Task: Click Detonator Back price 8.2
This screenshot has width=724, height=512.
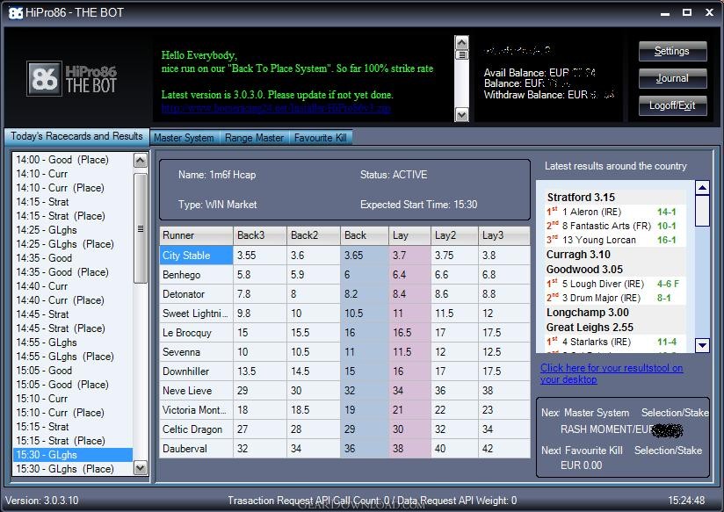Action: pos(365,294)
